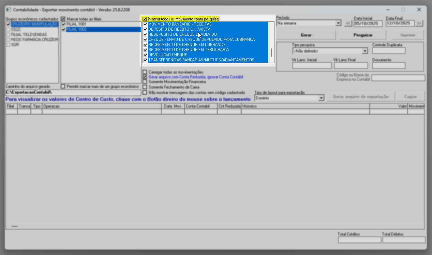Click the Operacao column header
The image size is (432, 255).
102,106
